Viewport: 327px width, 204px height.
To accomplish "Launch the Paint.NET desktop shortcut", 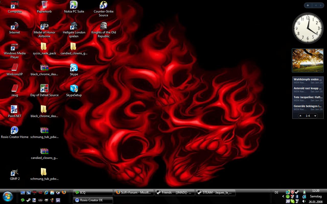I will 15,110.
